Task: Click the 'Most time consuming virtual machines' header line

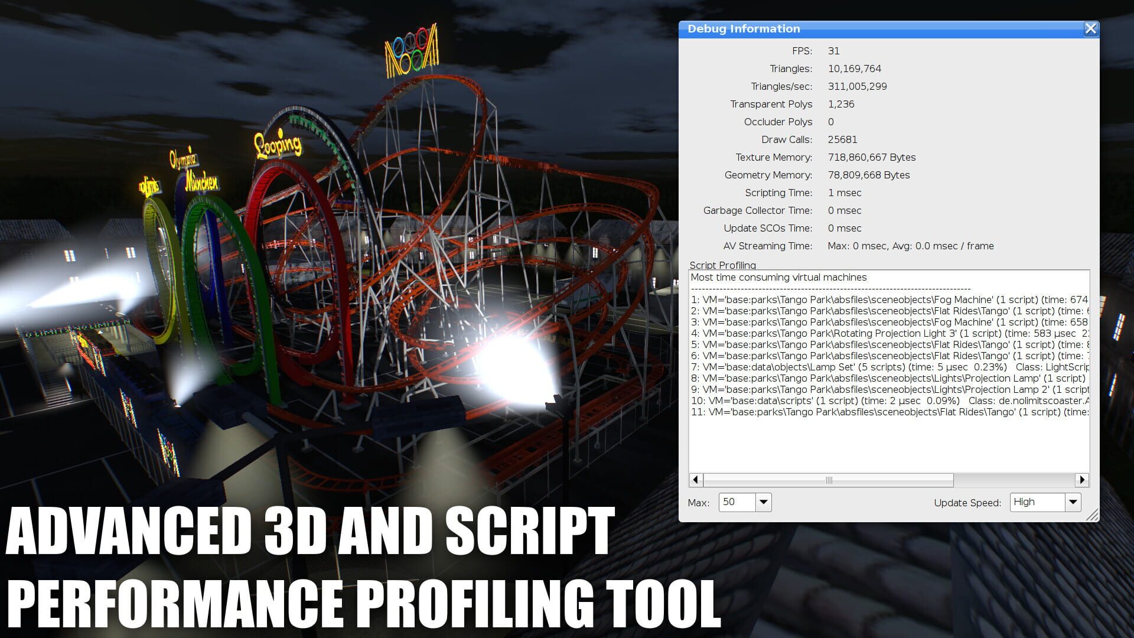Action: click(780, 277)
